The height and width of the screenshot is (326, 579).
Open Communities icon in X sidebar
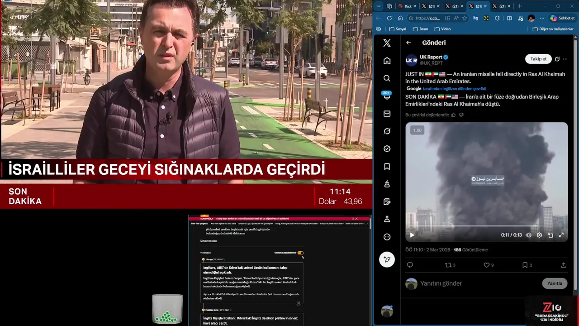(x=387, y=184)
